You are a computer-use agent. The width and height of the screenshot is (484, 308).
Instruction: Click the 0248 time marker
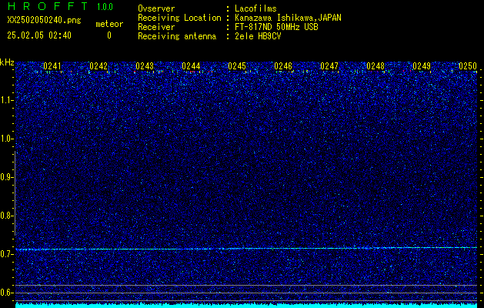click(376, 66)
